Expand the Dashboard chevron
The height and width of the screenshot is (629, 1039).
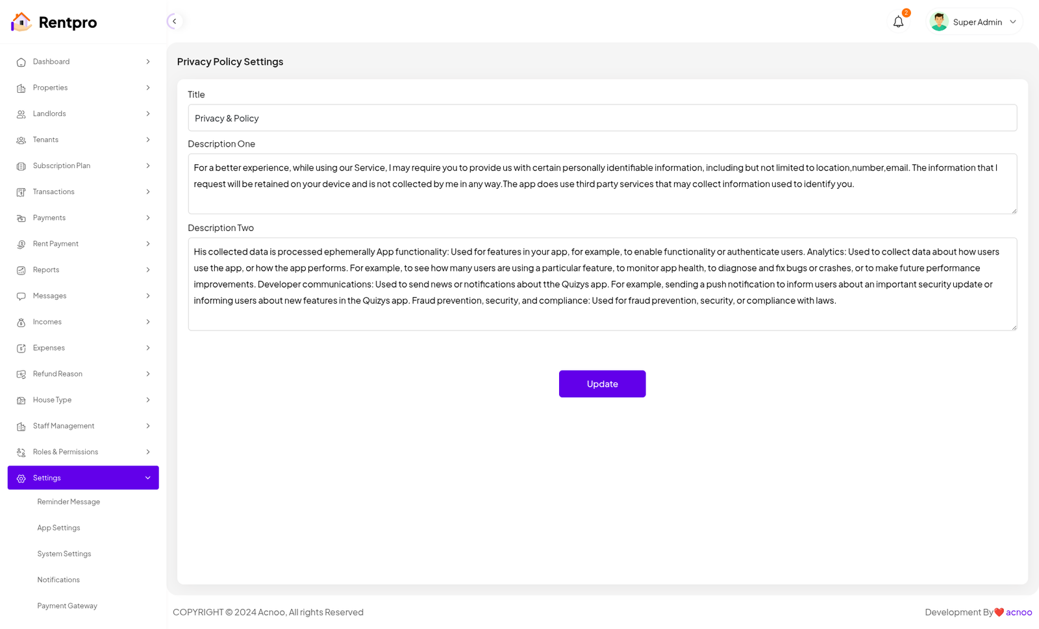point(148,62)
